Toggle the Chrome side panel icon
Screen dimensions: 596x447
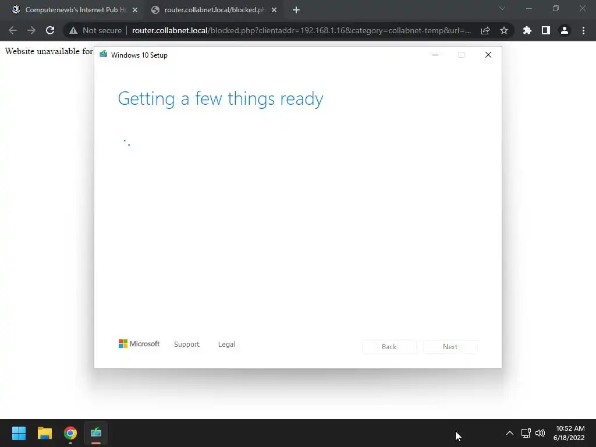tap(546, 30)
